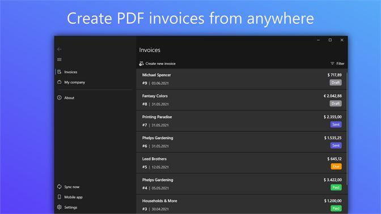Open the Invoices section

71,72
